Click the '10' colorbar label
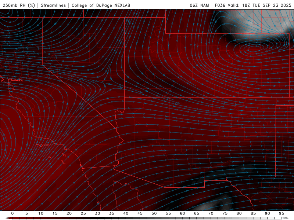This screenshot has height=220, width=294. [41, 213]
